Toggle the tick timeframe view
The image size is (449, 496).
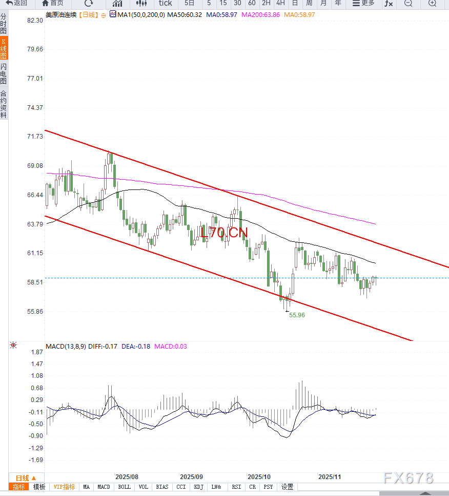click(x=165, y=3)
